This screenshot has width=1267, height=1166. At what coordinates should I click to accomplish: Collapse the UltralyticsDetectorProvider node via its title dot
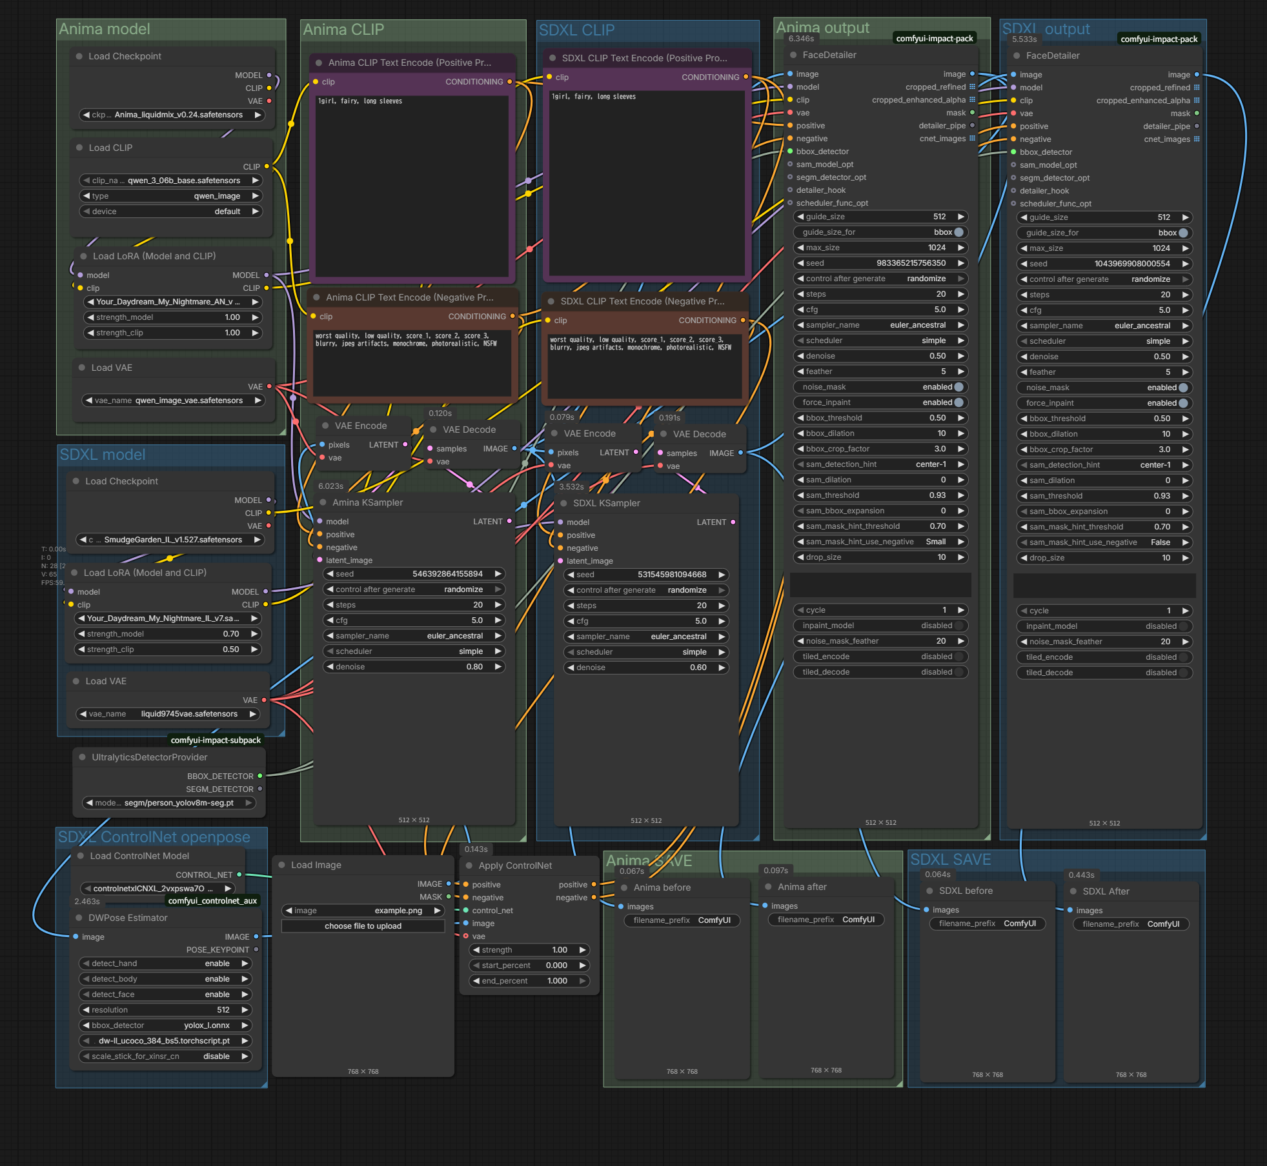[x=83, y=757]
